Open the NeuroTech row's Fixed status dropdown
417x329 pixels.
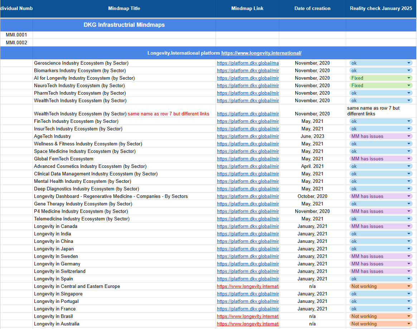[x=408, y=86]
